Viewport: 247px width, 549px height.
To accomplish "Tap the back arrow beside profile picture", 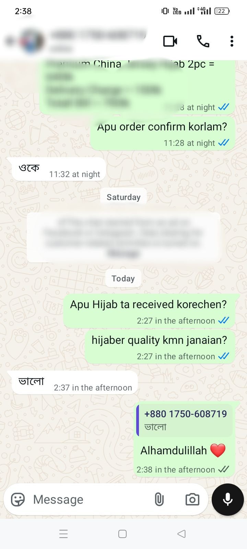I will point(9,41).
